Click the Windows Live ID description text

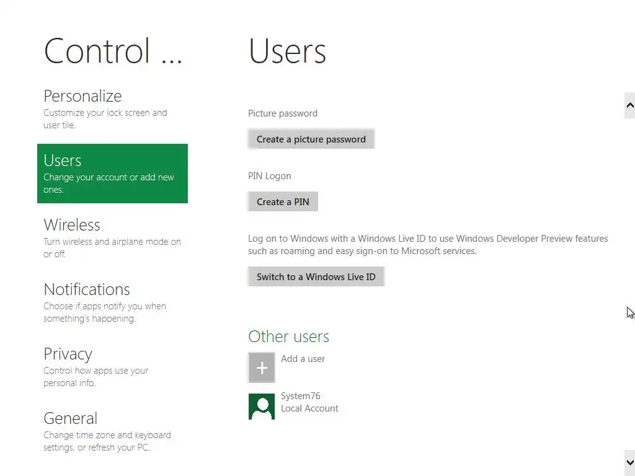[428, 244]
